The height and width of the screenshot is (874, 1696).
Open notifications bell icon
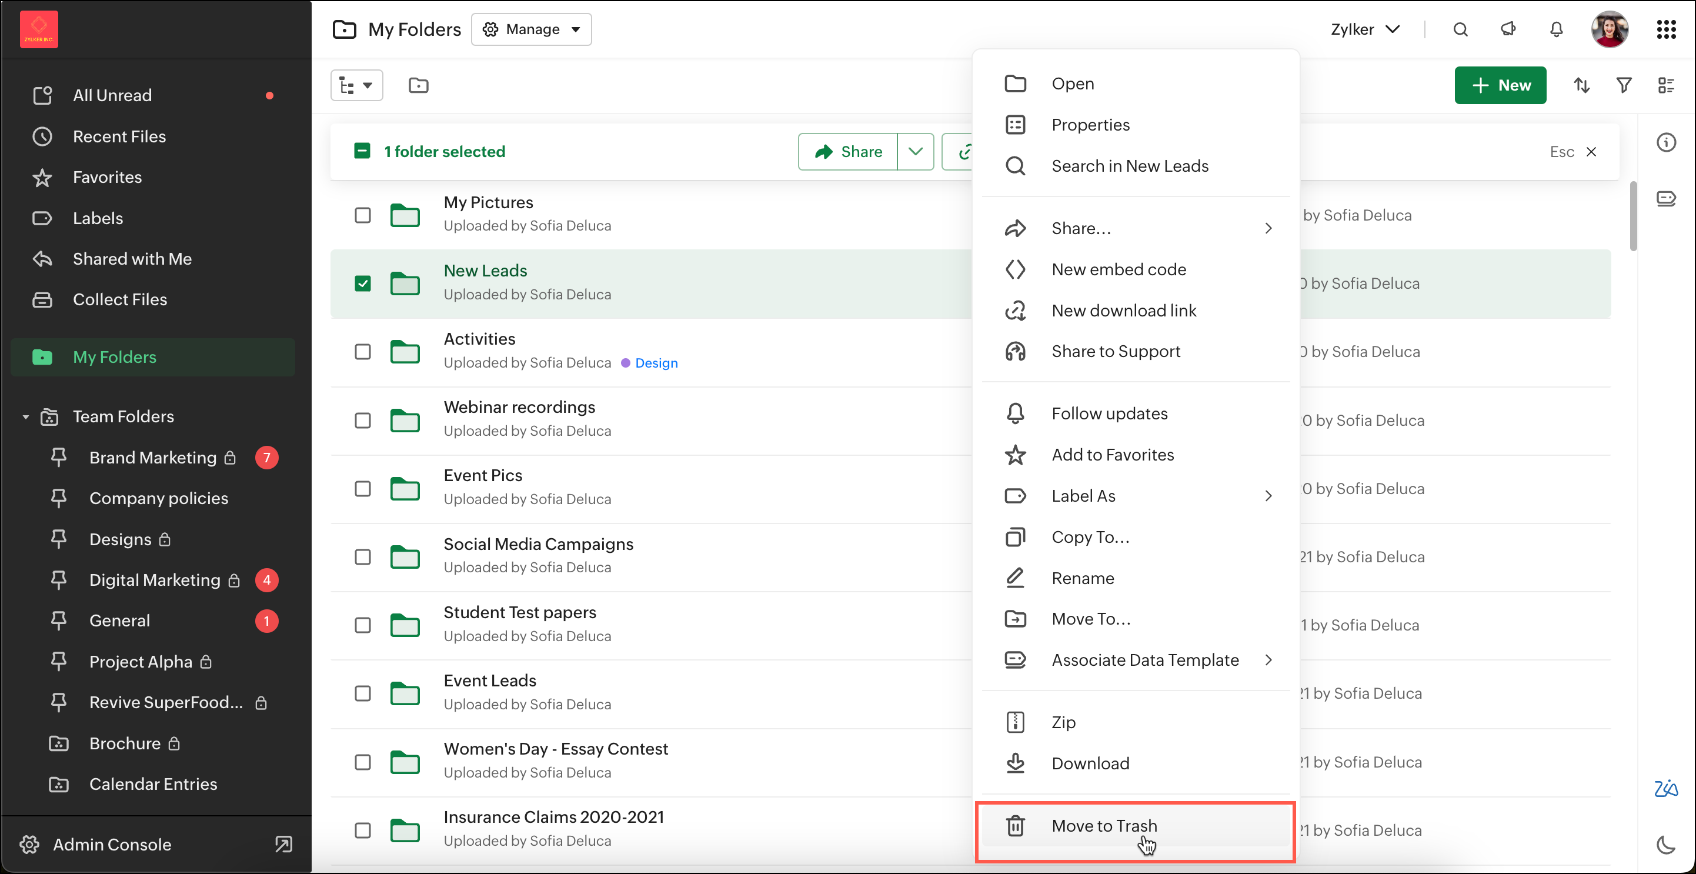click(1556, 29)
